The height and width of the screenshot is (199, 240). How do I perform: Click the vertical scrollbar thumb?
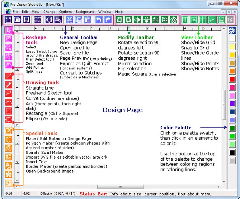pos(224,105)
